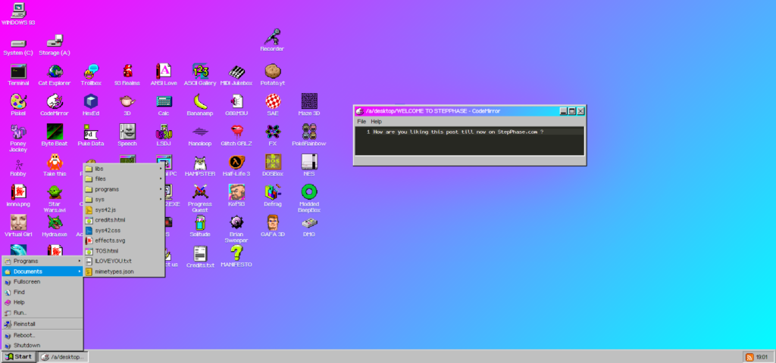Open the File menu in CodeMirror
Viewport: 776px width, 363px height.
coord(361,122)
